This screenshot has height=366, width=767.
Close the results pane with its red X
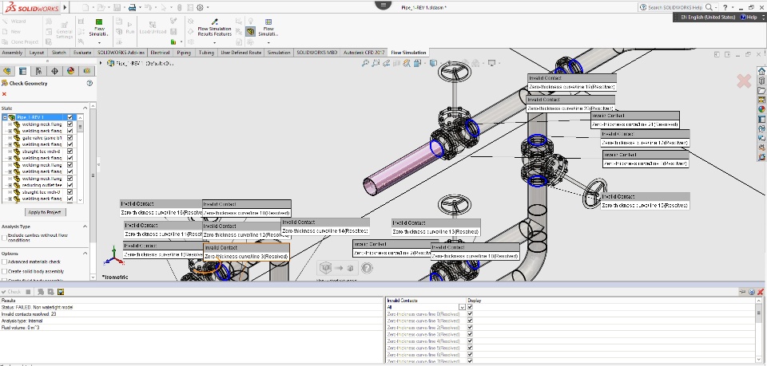click(761, 292)
